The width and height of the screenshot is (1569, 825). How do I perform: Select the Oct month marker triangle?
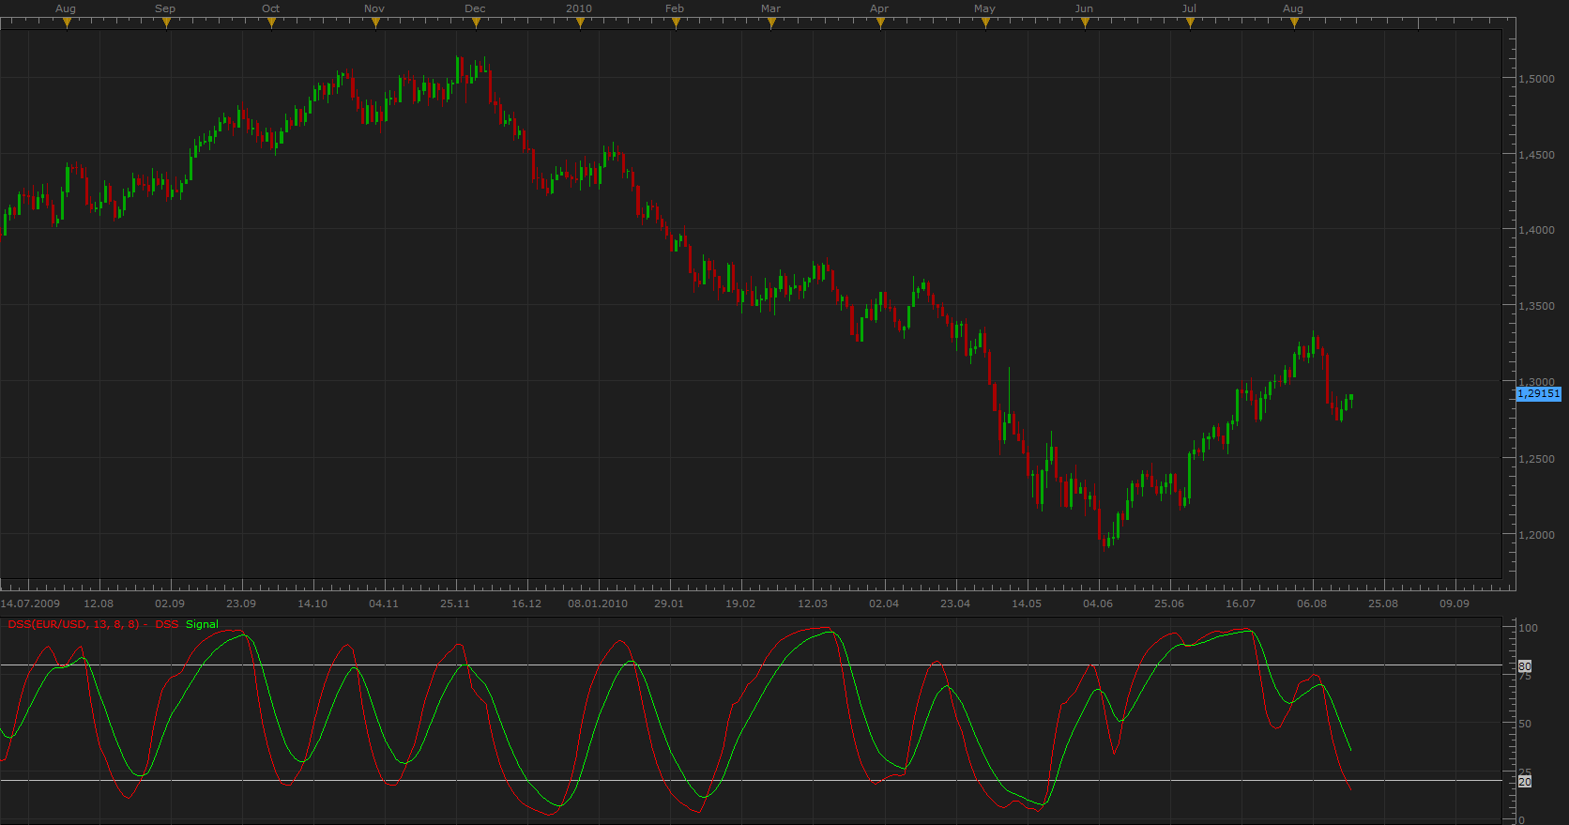click(271, 23)
